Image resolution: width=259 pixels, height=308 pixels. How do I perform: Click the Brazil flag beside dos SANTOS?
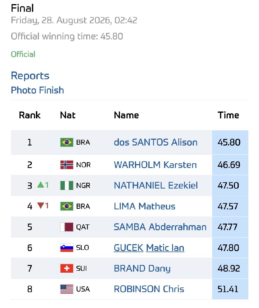(67, 142)
